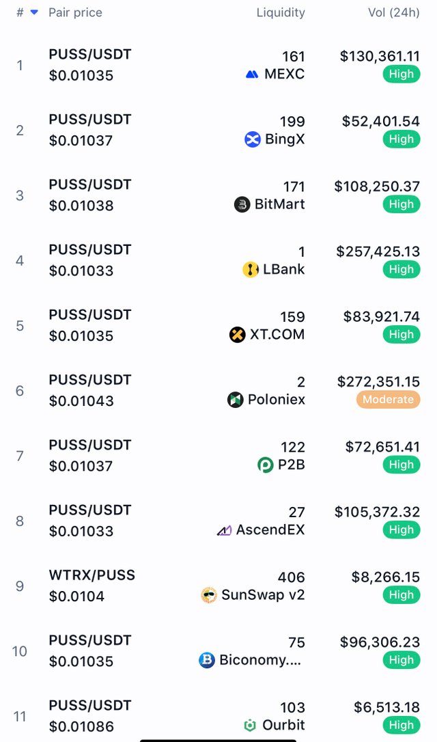Sort by Vol (24h) column header

tap(393, 12)
